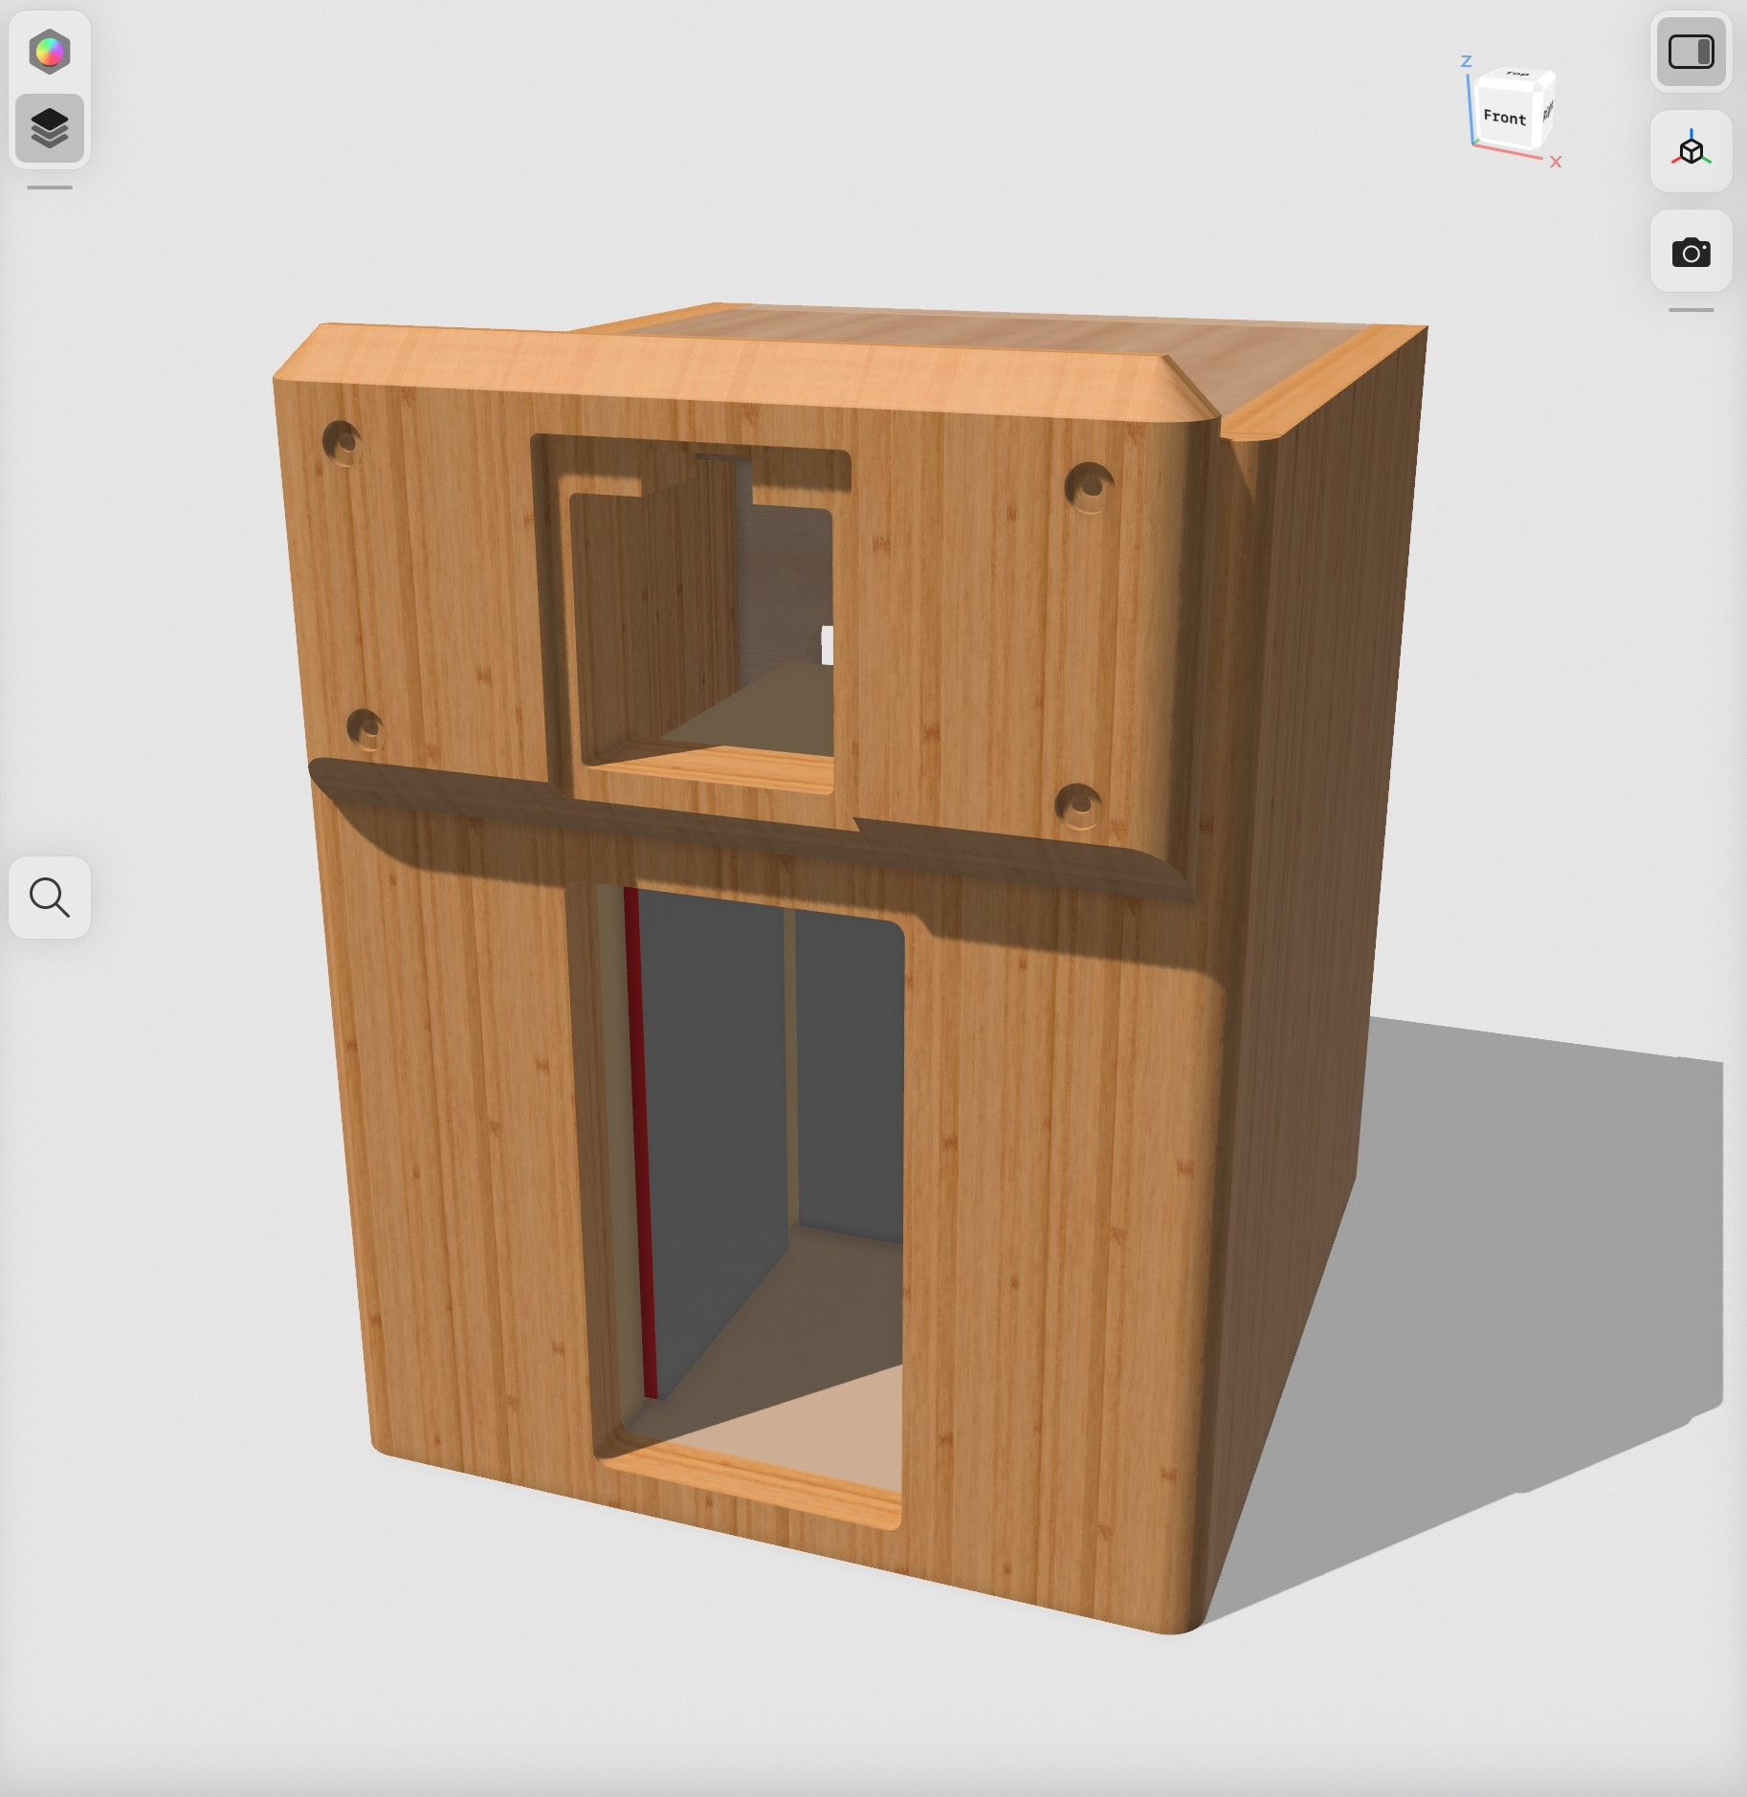
Task: Expand the handle below the camera button
Action: click(x=1691, y=310)
